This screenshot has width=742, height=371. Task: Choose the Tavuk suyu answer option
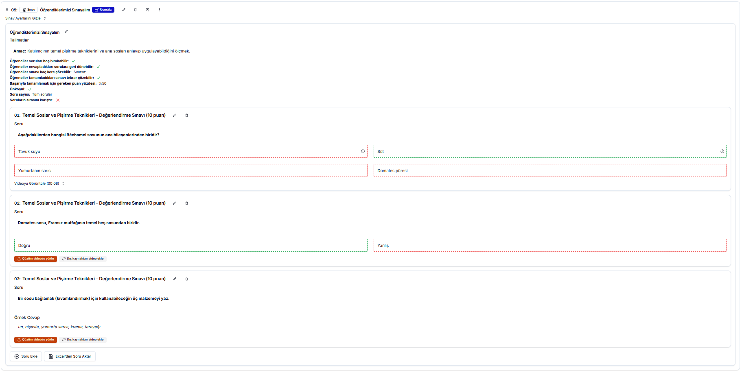point(187,151)
